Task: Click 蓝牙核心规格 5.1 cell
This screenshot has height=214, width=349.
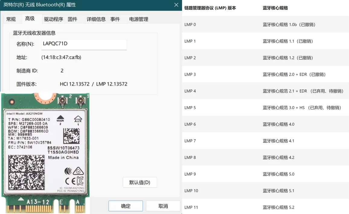Action: pos(278,191)
